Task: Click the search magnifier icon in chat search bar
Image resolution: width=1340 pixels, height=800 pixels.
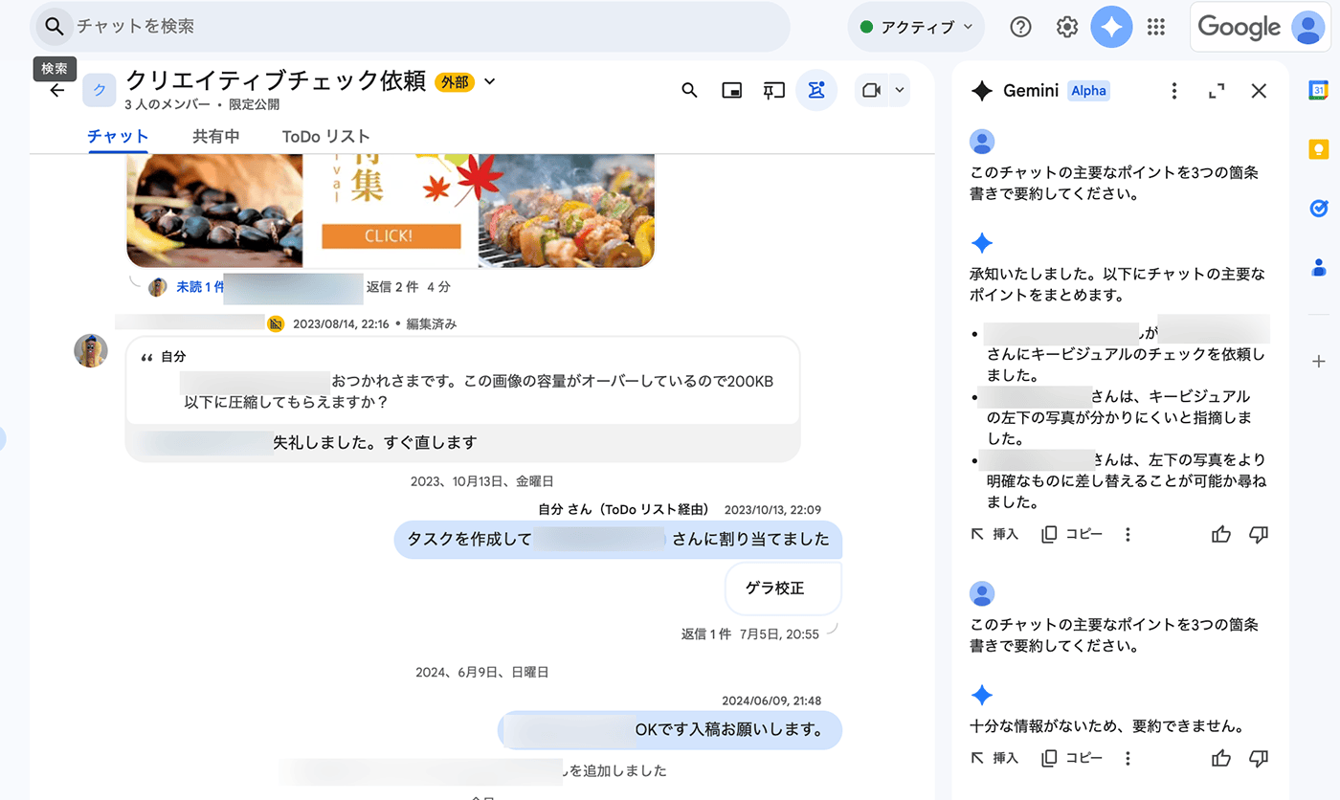Action: coord(55,27)
